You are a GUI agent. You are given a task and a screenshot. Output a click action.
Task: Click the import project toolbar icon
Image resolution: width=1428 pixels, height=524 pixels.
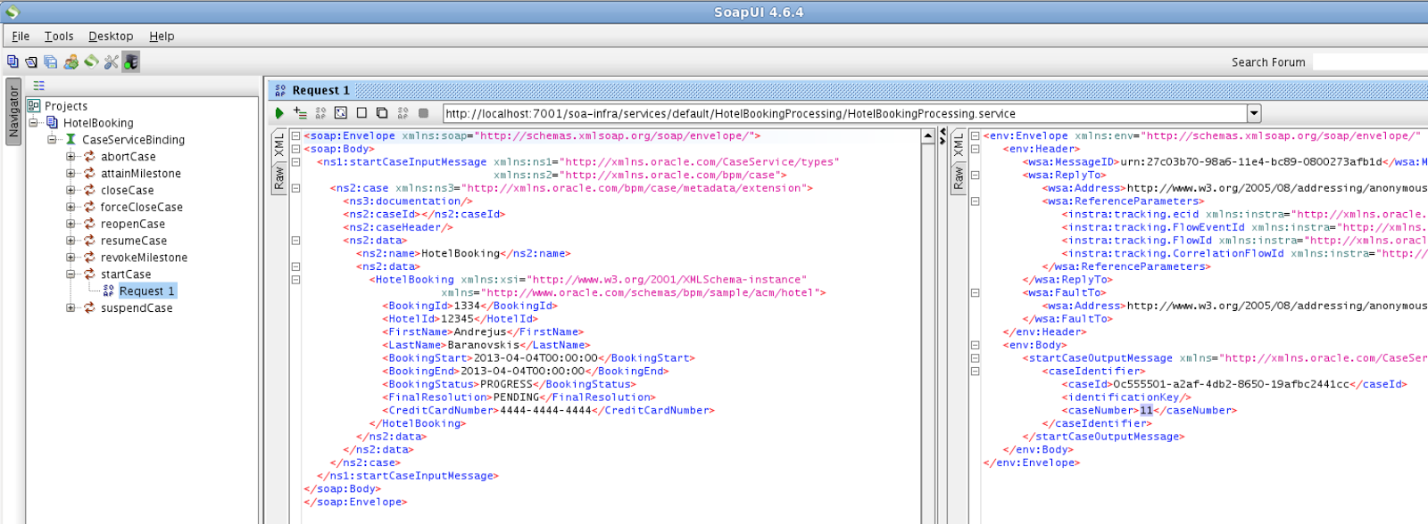tap(31, 61)
